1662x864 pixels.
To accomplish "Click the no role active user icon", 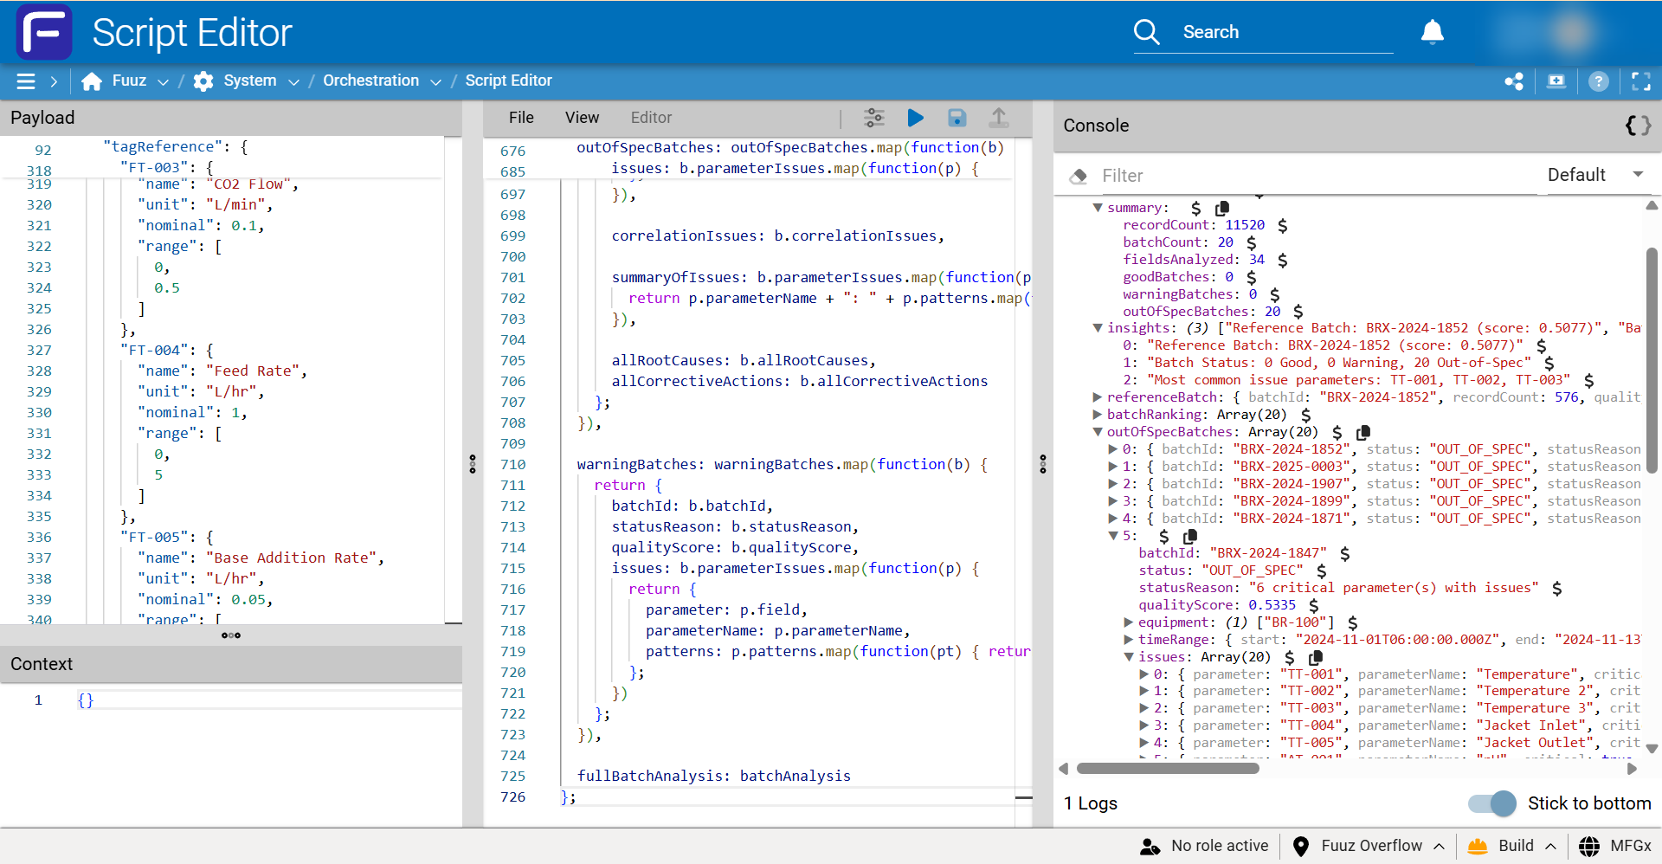I will click(x=1150, y=847).
